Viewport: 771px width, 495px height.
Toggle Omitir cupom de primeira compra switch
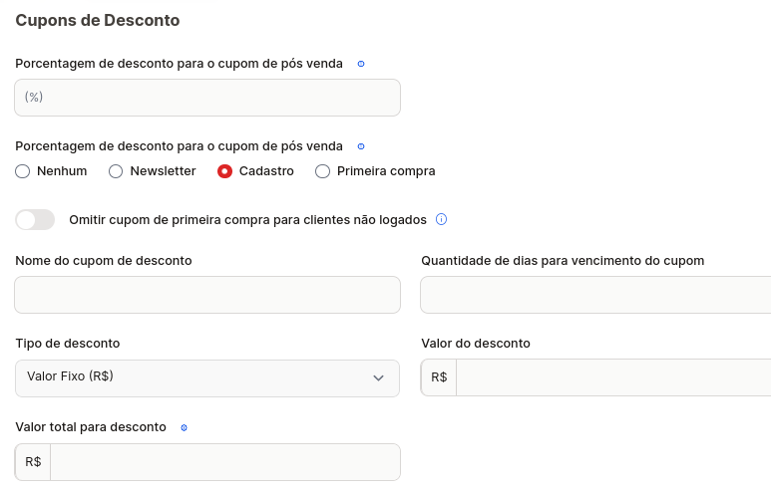pyautogui.click(x=35, y=219)
